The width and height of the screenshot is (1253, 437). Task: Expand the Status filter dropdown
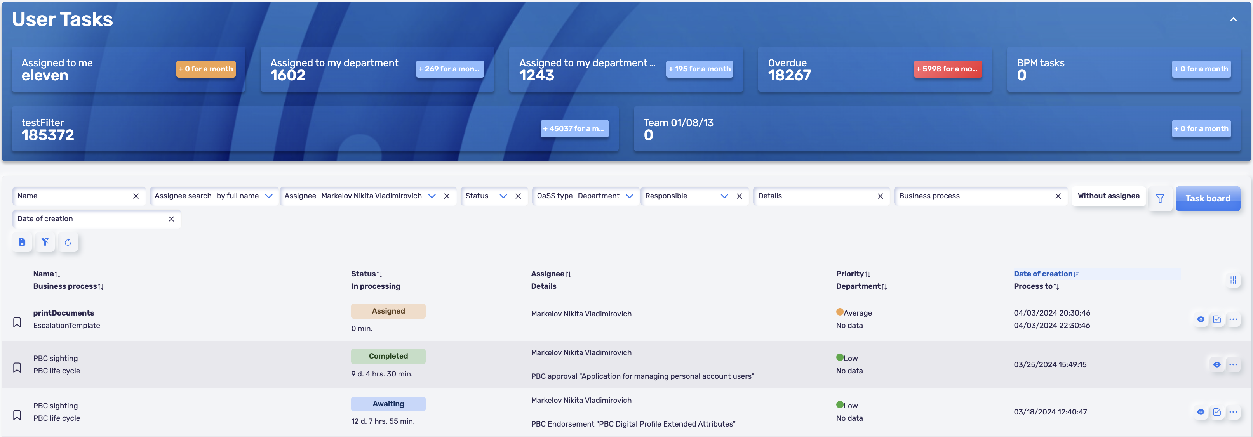(x=503, y=196)
